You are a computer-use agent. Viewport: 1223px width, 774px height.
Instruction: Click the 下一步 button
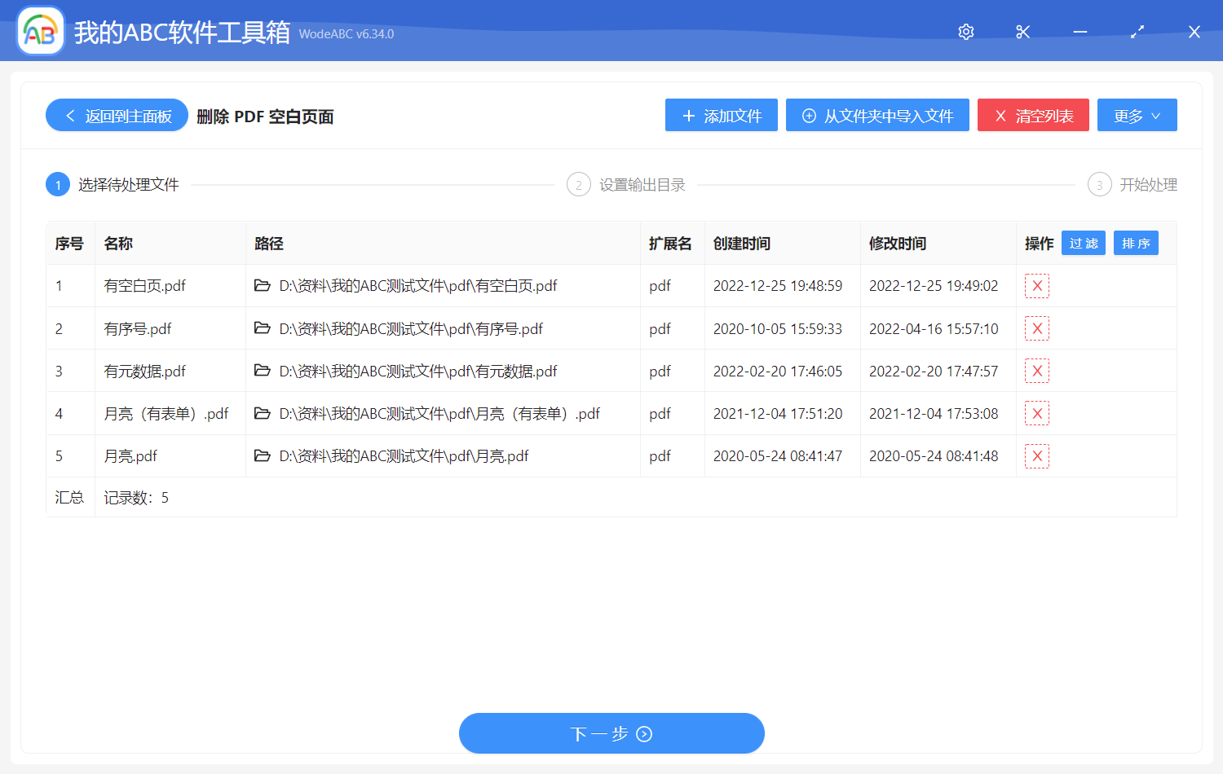[x=611, y=732]
